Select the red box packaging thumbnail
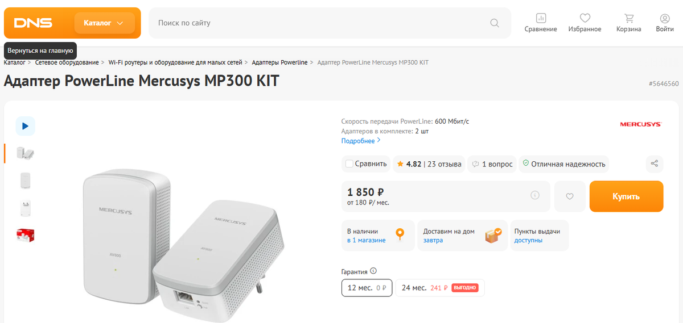This screenshot has width=683, height=323. click(25, 234)
